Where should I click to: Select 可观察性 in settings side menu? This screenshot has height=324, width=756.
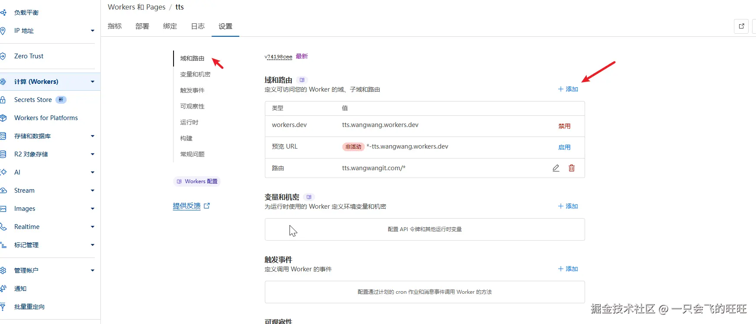[192, 106]
